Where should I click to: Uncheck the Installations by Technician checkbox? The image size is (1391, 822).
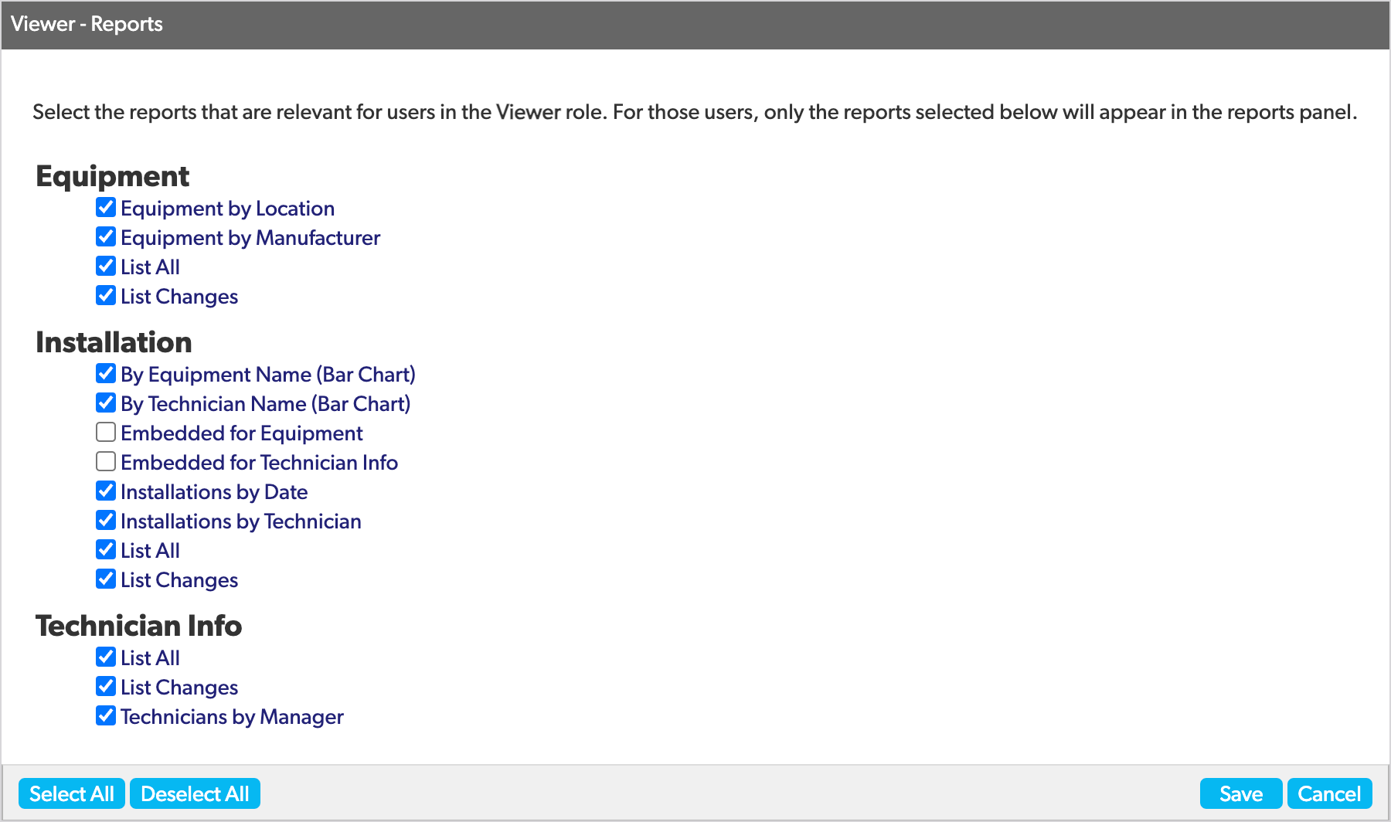(x=106, y=521)
